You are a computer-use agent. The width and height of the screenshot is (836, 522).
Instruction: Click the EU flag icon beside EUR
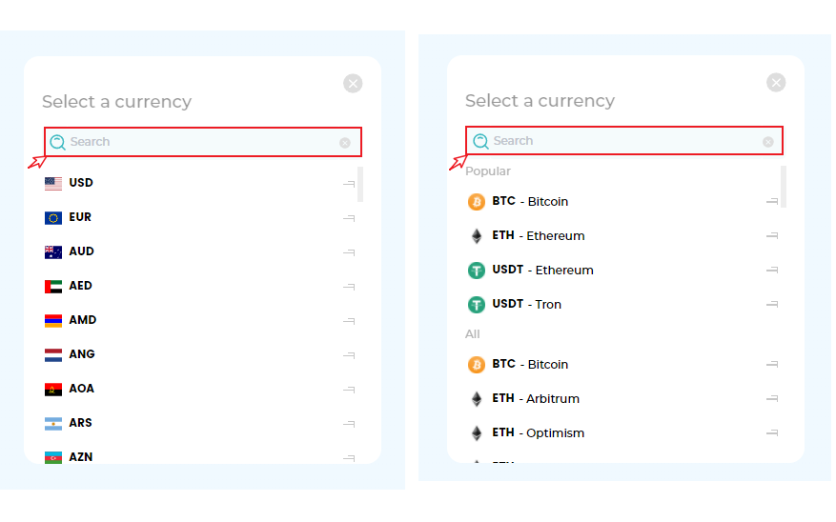53,217
